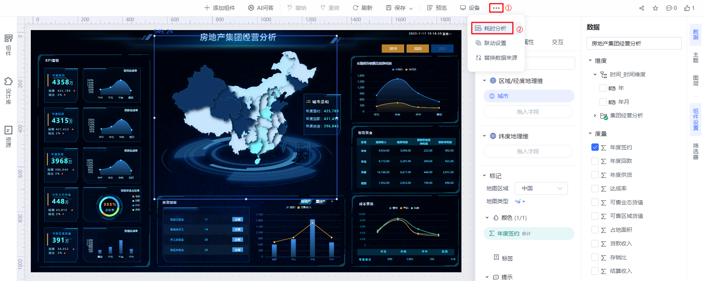This screenshot has height=281, width=704.
Task: Click the 房地产集团经营分析 dataset field
Action: pyautogui.click(x=634, y=43)
